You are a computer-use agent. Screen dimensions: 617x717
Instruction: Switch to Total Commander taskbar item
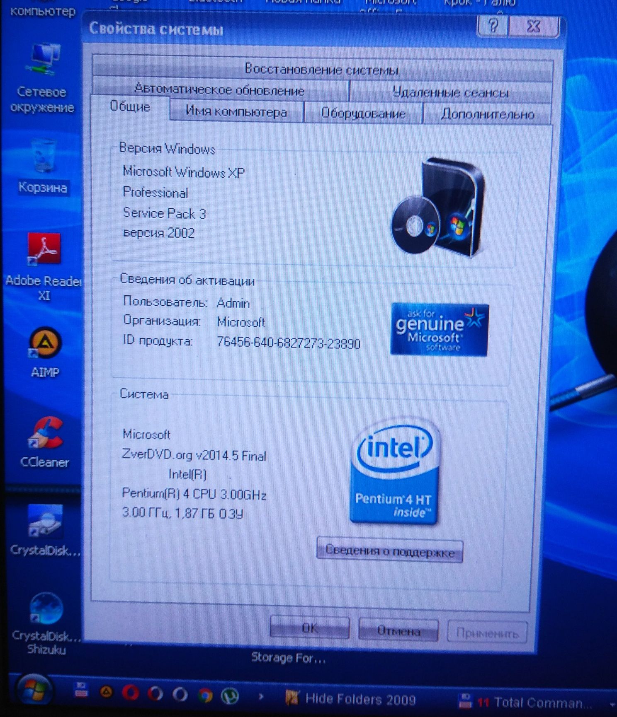(526, 702)
